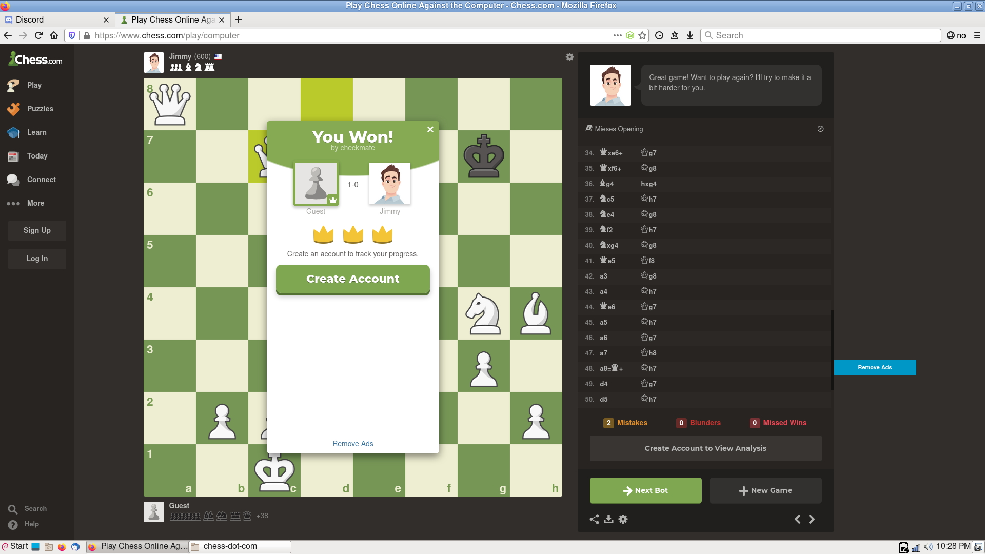Go to the previous move arrow

(797, 519)
